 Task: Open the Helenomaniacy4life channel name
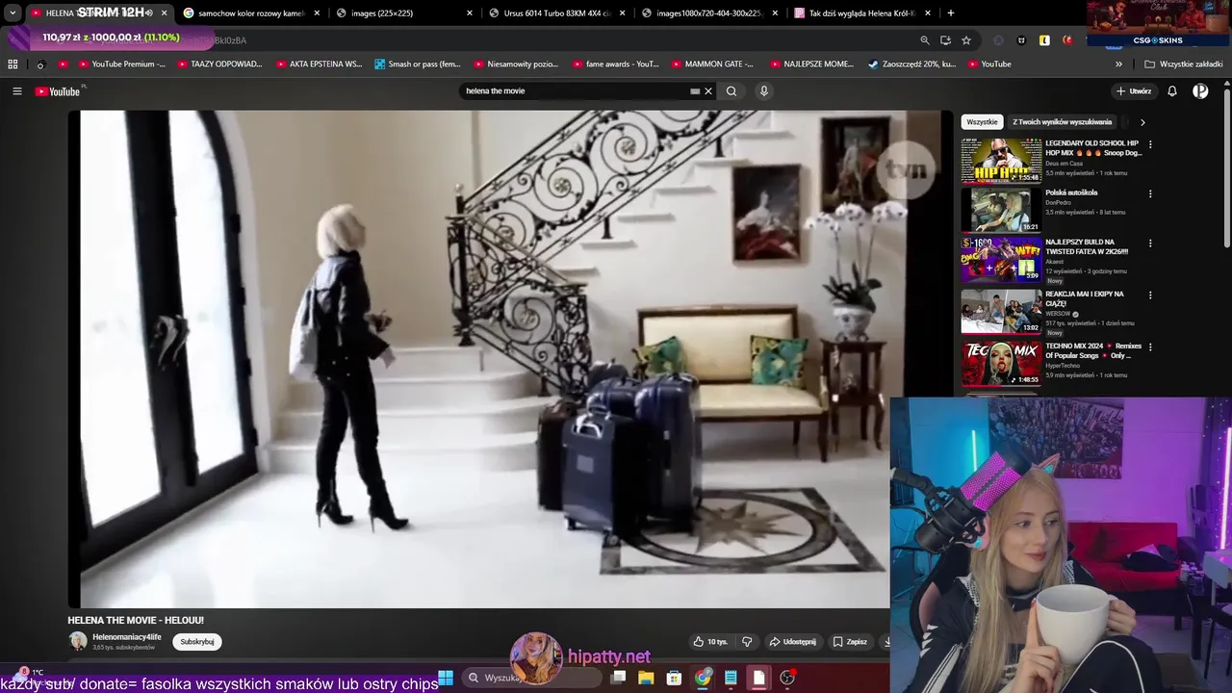pos(126,637)
